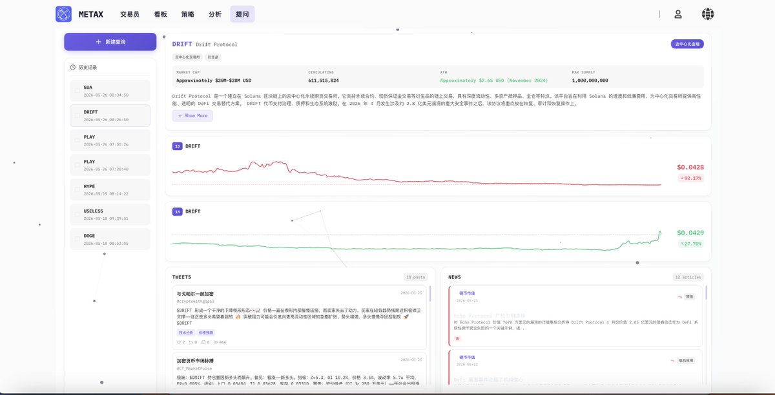Click the METAX logo icon
The width and height of the screenshot is (775, 395).
pyautogui.click(x=63, y=14)
